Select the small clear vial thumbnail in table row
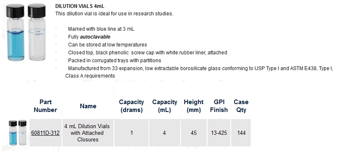This screenshot has width=341, height=163. (x=22, y=133)
